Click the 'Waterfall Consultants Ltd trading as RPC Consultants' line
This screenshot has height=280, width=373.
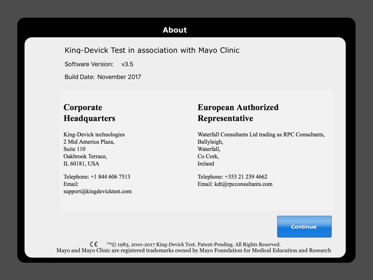click(x=261, y=134)
